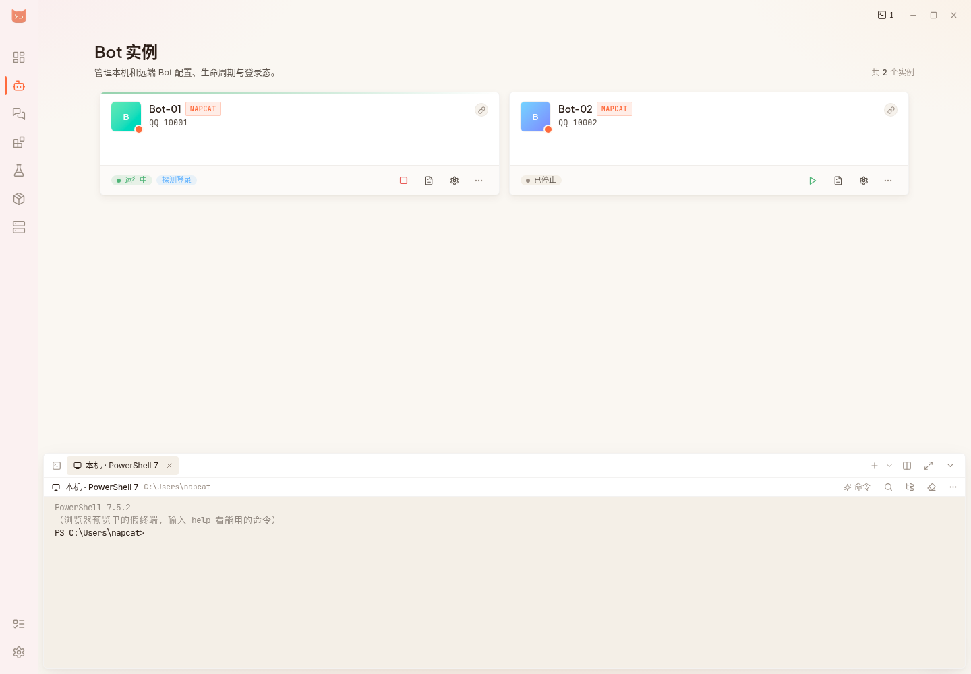
Task: Clear terminal with eraser icon
Action: (x=931, y=487)
